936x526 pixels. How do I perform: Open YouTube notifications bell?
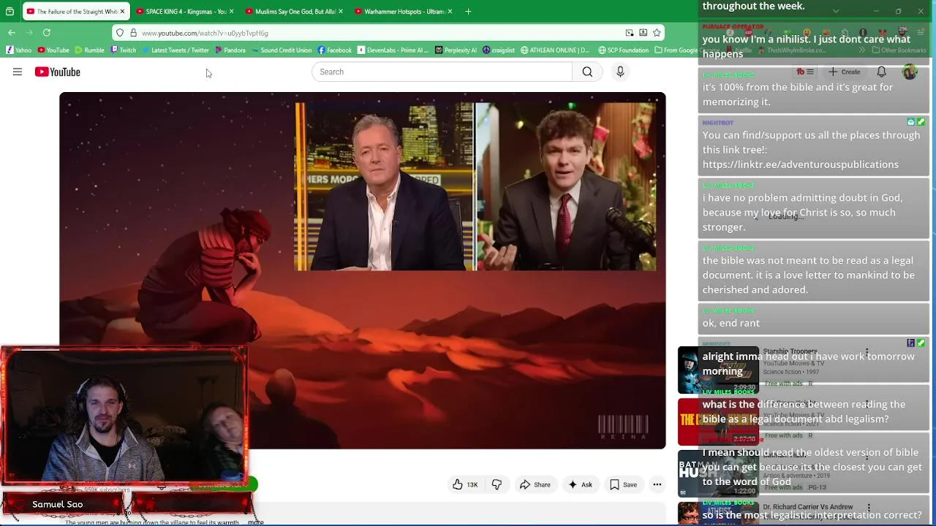(881, 72)
